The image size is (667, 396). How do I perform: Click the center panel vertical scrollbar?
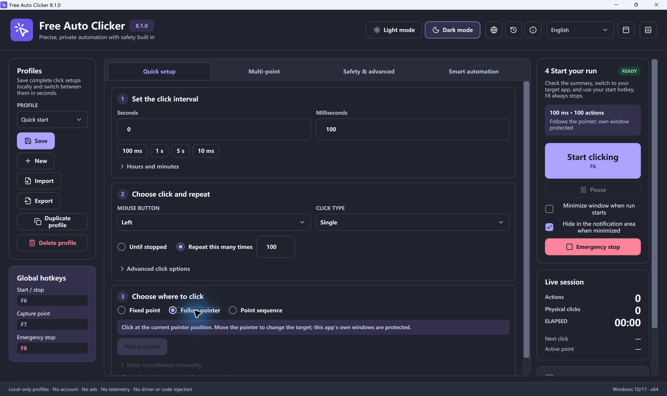(x=526, y=220)
